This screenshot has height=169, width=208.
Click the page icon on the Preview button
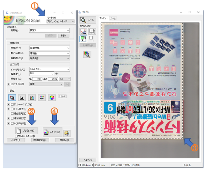[x=19, y=131]
